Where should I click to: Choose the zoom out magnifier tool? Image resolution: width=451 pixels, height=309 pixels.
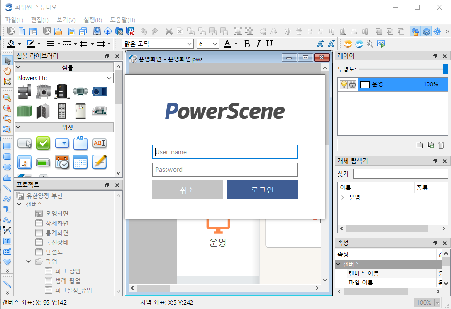pos(7,108)
